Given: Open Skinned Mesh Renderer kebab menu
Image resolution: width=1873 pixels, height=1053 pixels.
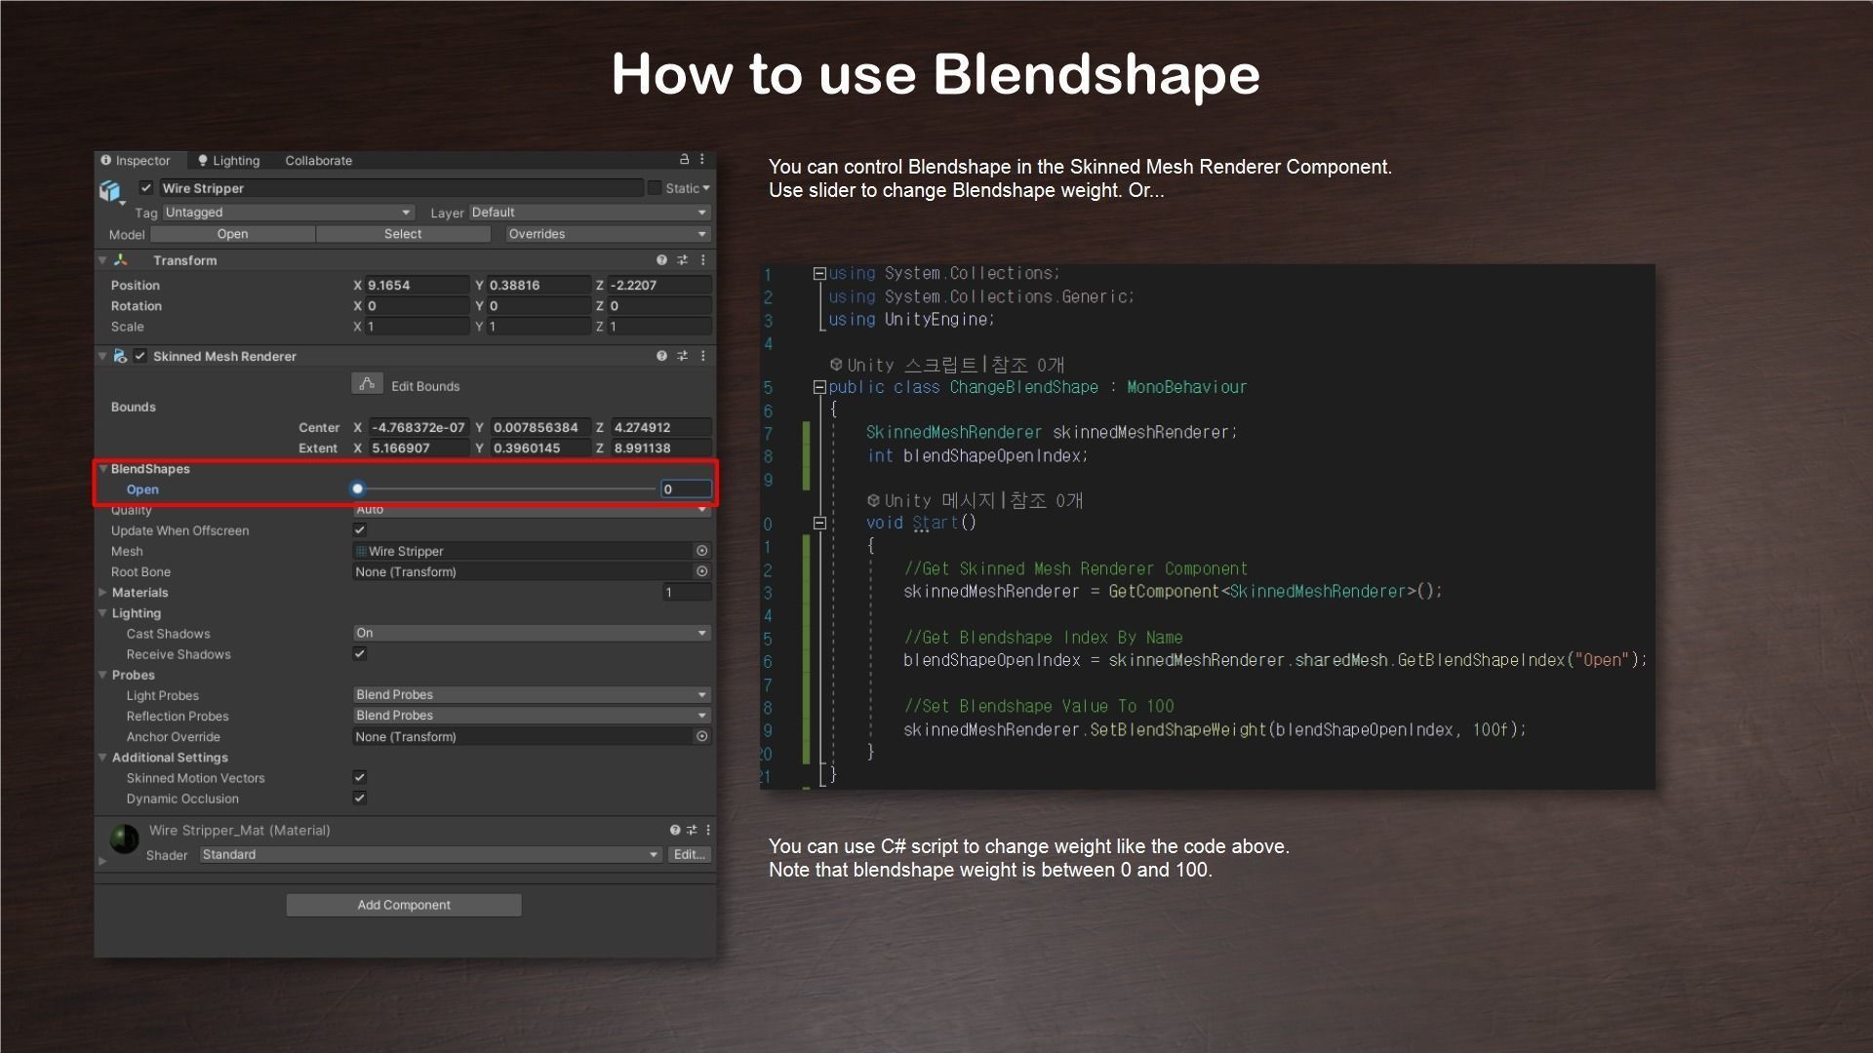Looking at the screenshot, I should pyautogui.click(x=702, y=356).
